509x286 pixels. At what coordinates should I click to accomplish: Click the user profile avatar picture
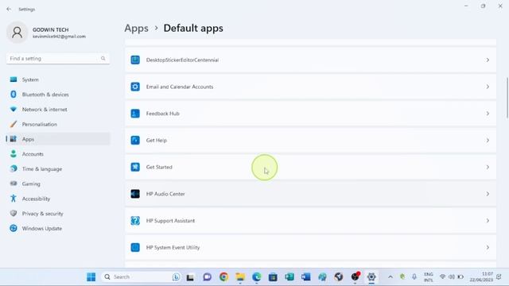pos(17,33)
